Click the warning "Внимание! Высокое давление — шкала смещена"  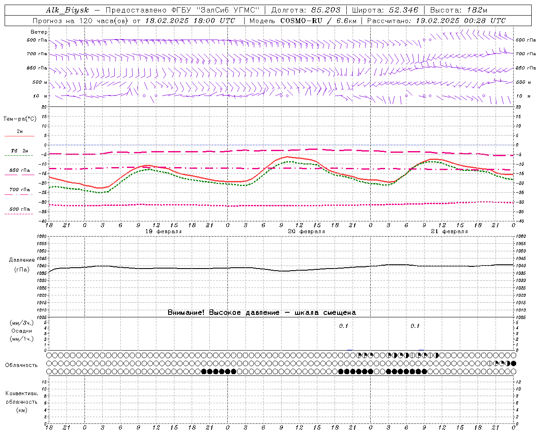coord(262,312)
